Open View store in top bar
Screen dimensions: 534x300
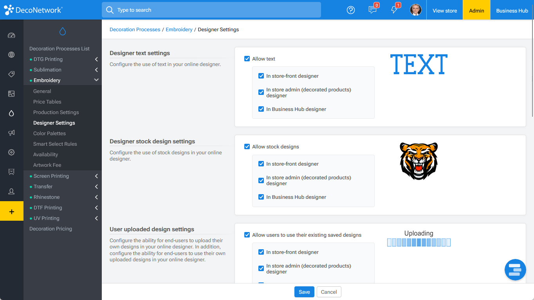click(x=445, y=11)
